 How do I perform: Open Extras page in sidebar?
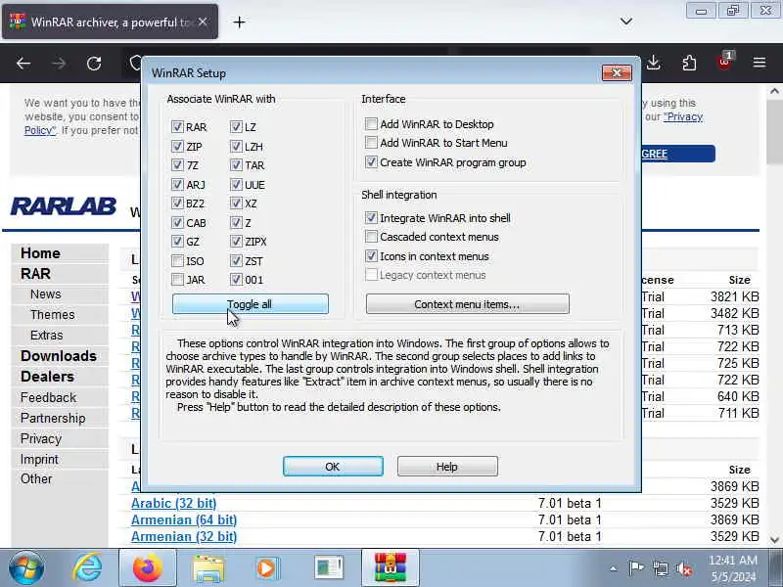point(46,335)
